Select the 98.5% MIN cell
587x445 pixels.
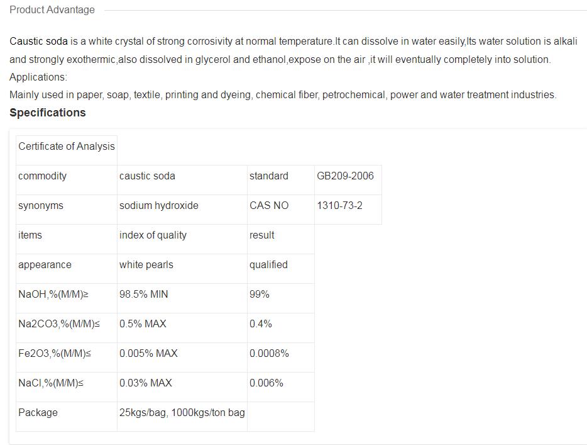click(144, 295)
